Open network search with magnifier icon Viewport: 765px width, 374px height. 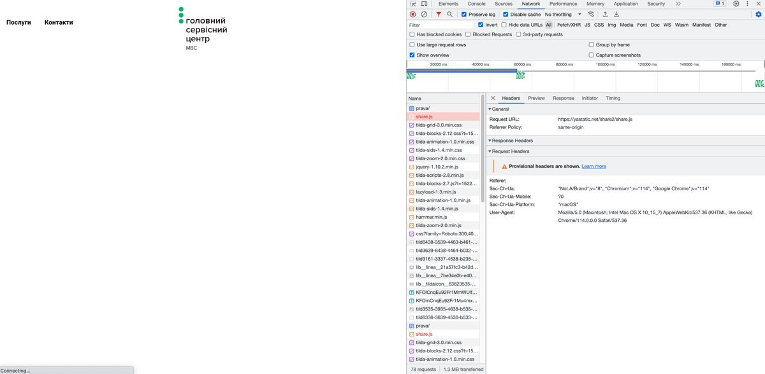[449, 14]
